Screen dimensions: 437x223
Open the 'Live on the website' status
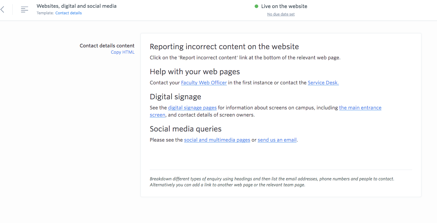[284, 6]
